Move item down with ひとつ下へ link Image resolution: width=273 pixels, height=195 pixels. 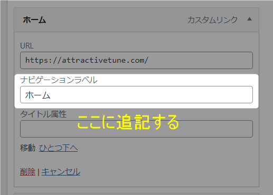tap(58, 148)
